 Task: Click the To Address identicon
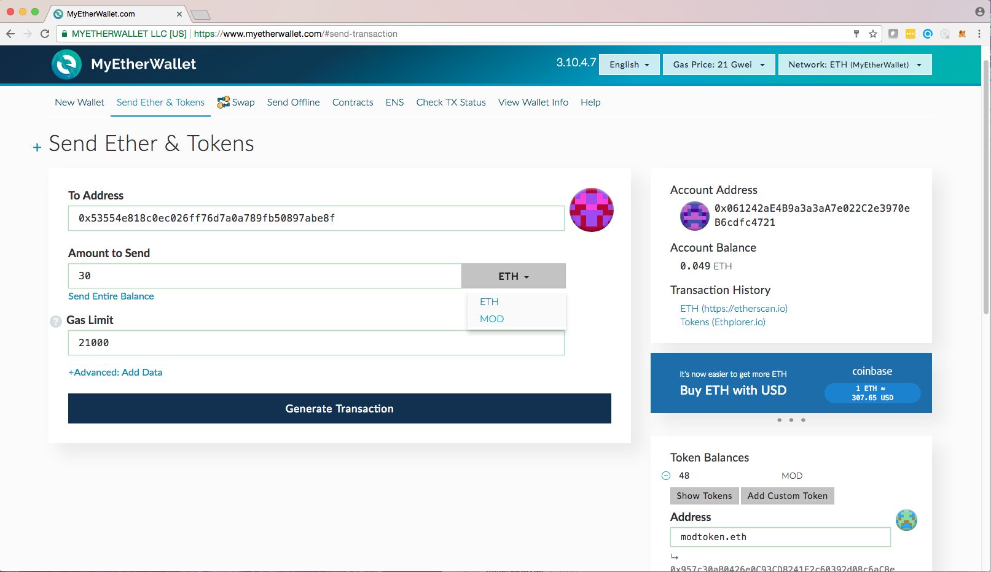(x=592, y=210)
